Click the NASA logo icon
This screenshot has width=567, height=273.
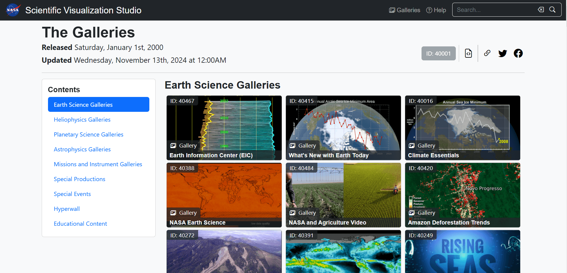tap(13, 10)
